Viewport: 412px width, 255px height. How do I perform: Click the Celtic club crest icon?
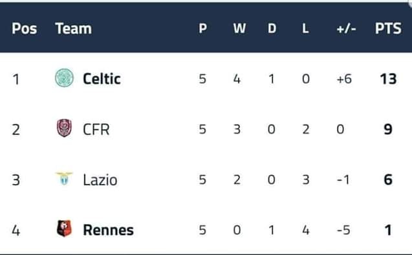coord(64,77)
